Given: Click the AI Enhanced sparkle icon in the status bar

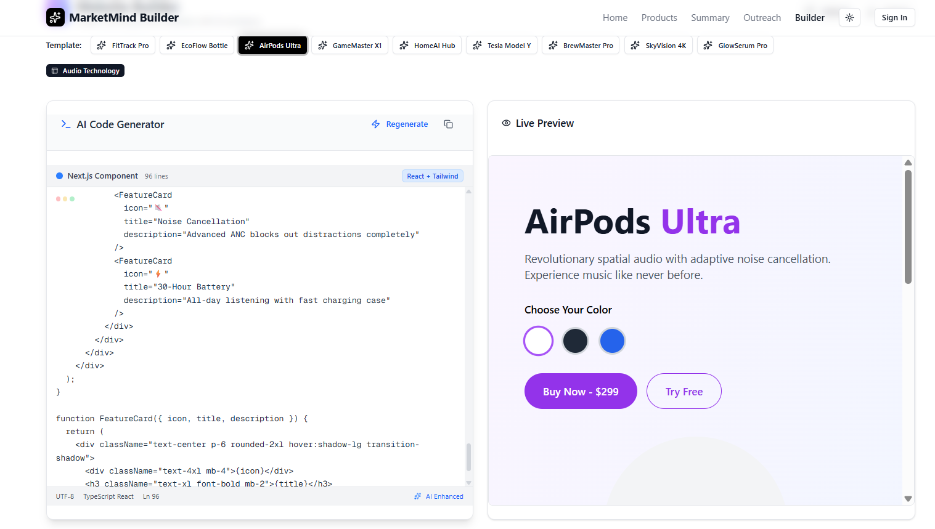Looking at the screenshot, I should pos(418,496).
